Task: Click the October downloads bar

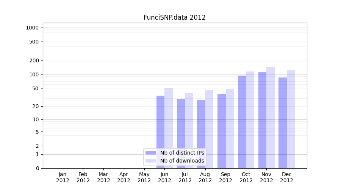Action: [250, 119]
